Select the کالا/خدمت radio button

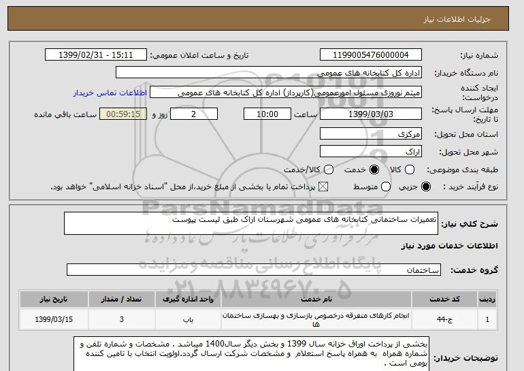pos(329,170)
